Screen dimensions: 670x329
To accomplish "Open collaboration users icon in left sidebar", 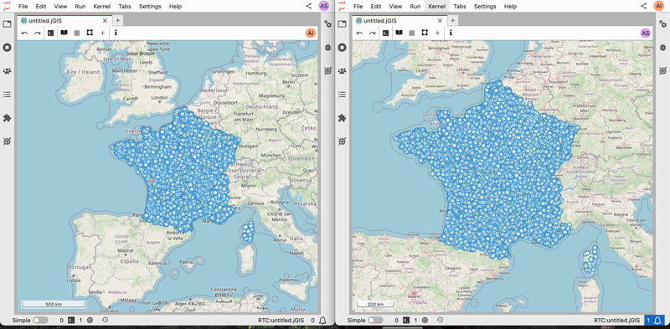I will click(7, 71).
